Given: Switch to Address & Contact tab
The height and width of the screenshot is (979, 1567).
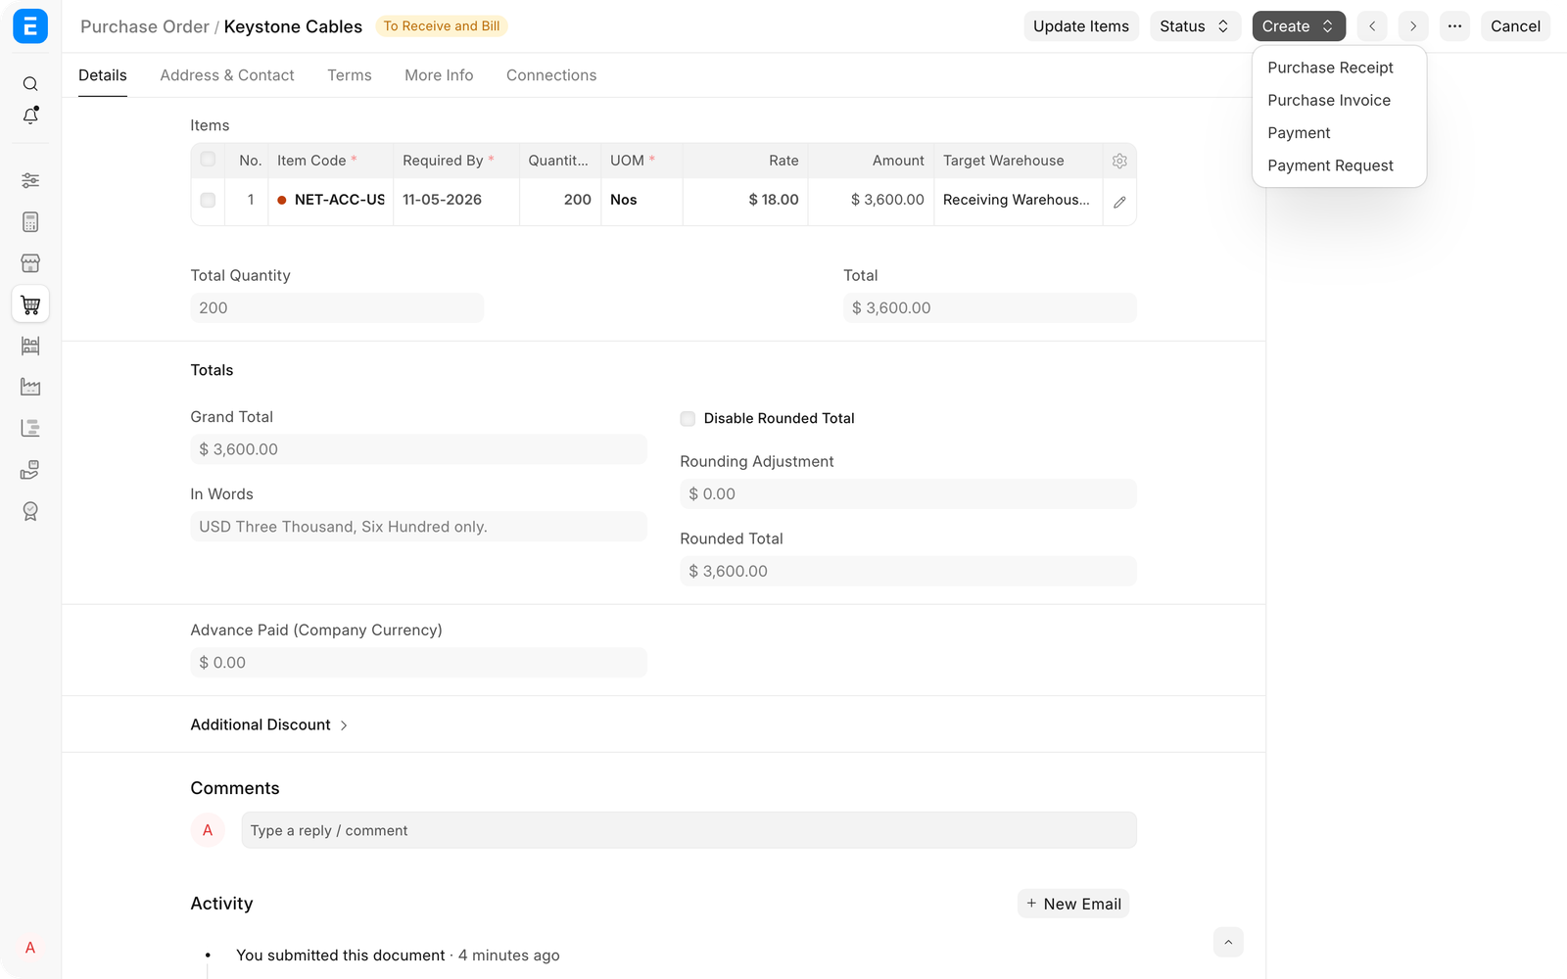Looking at the screenshot, I should tap(227, 75).
